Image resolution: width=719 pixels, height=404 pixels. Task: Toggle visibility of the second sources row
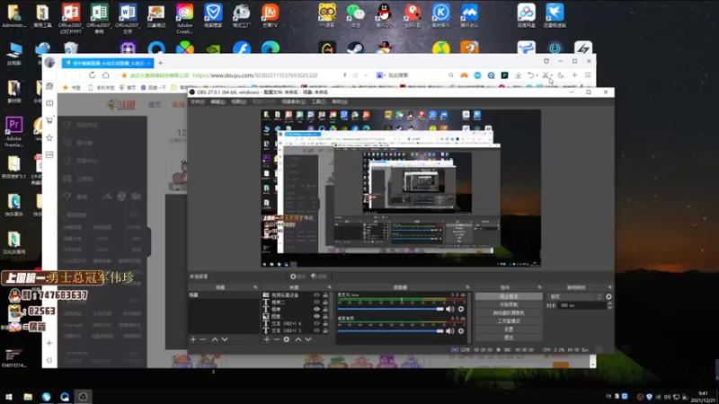[x=316, y=303]
